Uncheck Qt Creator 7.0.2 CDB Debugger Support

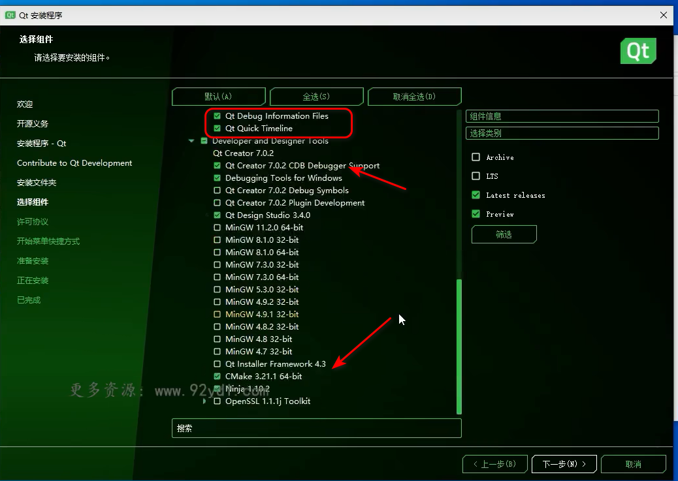217,166
